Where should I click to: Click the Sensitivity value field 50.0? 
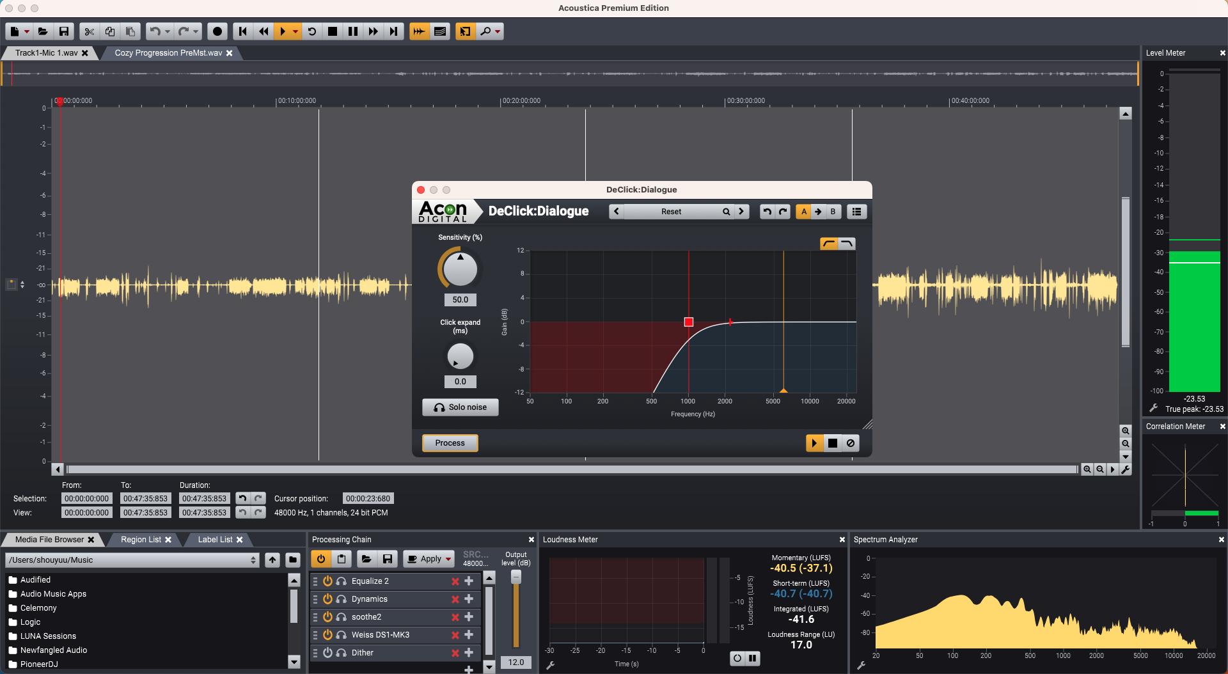(x=460, y=300)
